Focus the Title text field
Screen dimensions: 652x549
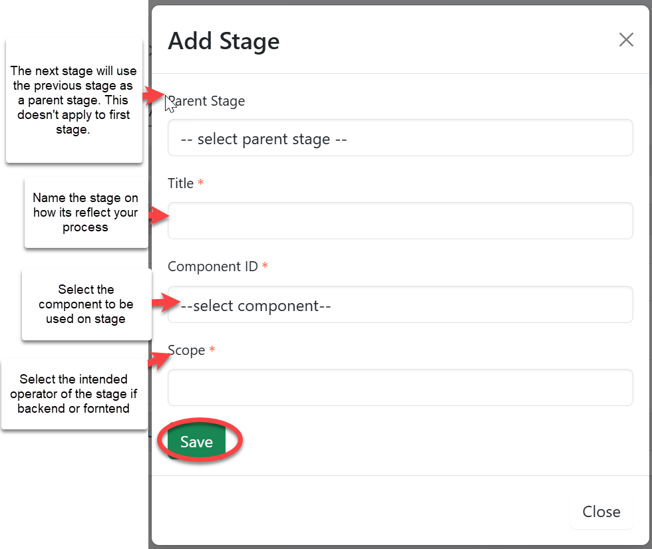click(400, 221)
